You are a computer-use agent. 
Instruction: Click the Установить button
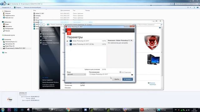point(127,79)
